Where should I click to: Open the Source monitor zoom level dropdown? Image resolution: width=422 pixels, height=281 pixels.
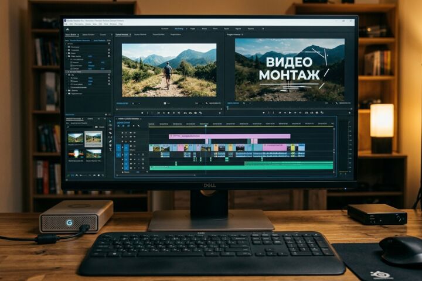point(135,103)
